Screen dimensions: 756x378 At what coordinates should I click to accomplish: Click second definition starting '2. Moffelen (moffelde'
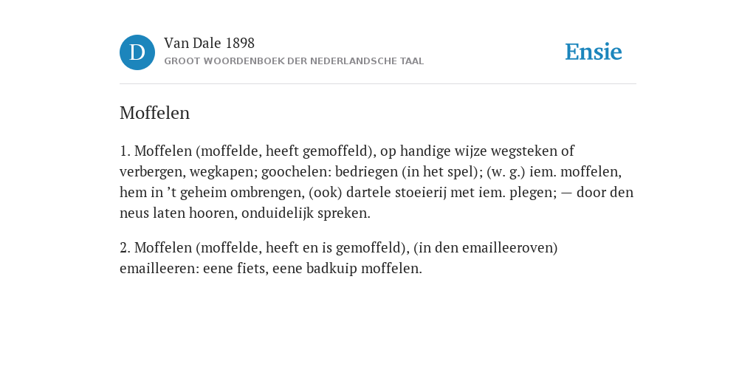tap(338, 258)
